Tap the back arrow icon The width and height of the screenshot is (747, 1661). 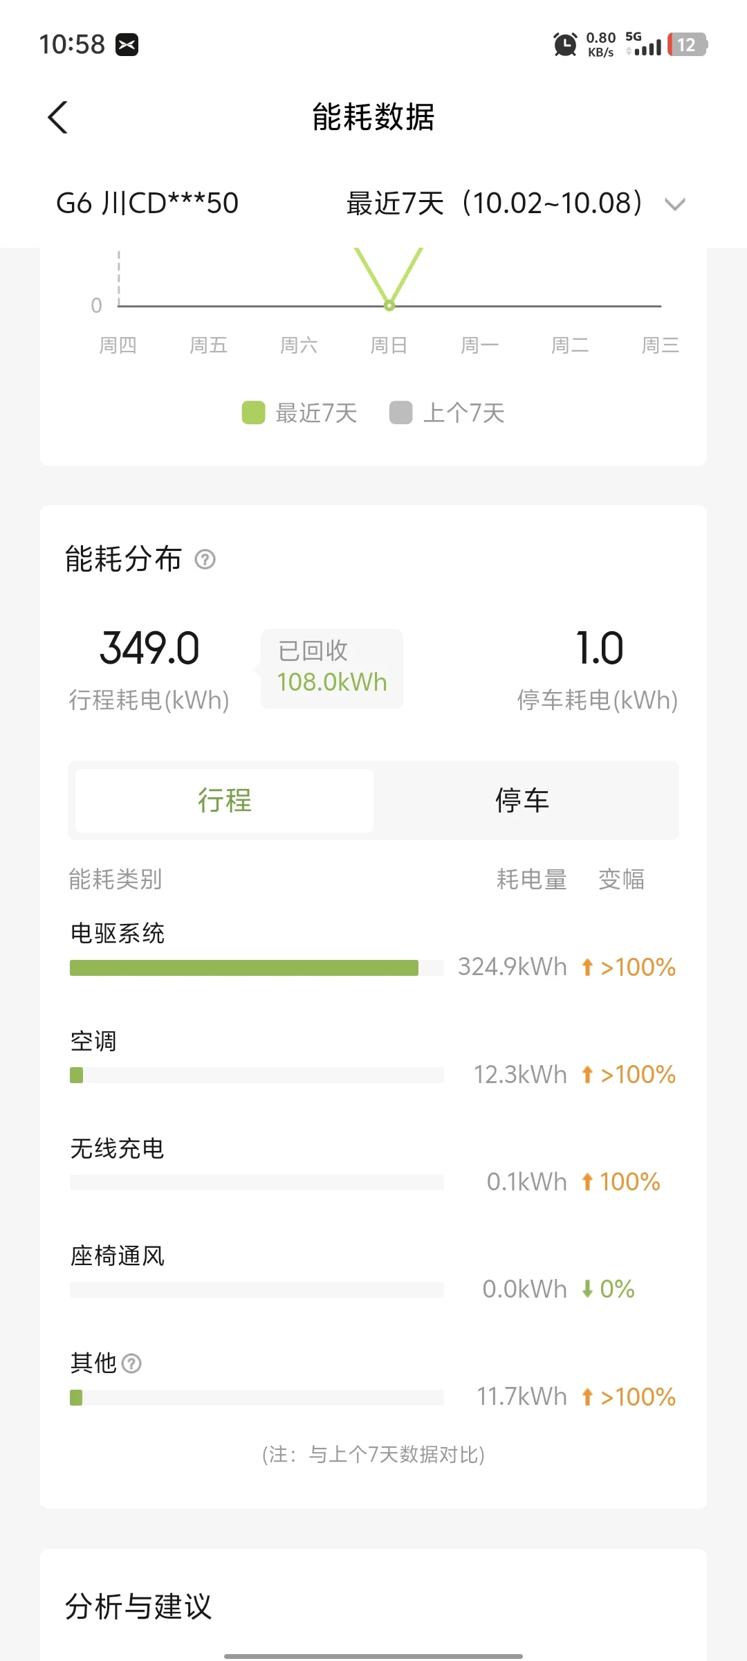pyautogui.click(x=58, y=117)
